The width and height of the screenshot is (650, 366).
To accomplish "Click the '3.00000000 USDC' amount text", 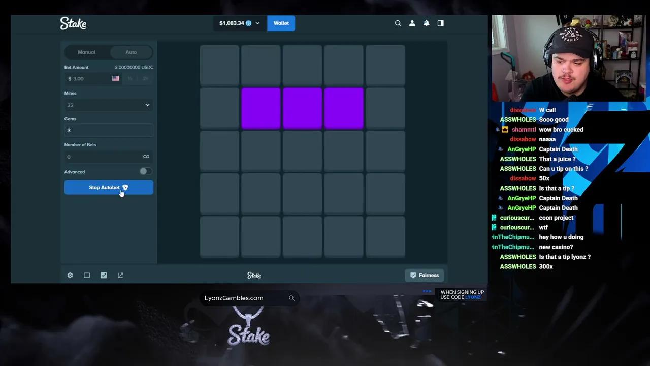I will tap(134, 67).
